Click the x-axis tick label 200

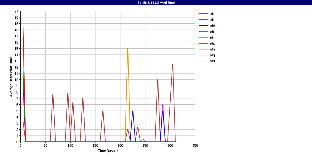tap(120, 145)
